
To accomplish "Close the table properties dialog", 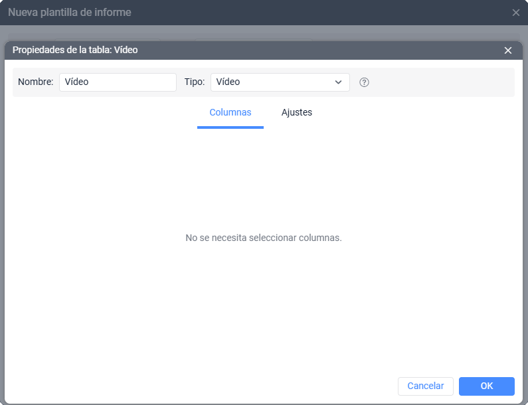I will tap(508, 50).
